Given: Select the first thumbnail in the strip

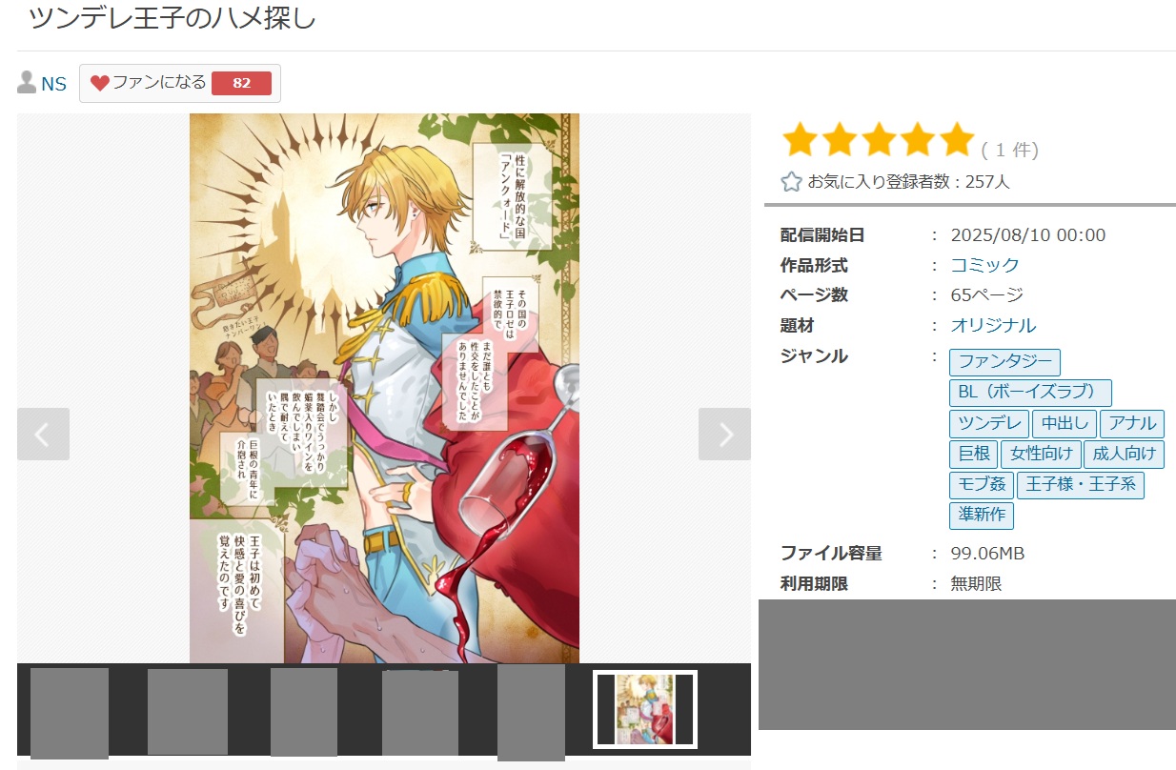Looking at the screenshot, I should pyautogui.click(x=70, y=713).
